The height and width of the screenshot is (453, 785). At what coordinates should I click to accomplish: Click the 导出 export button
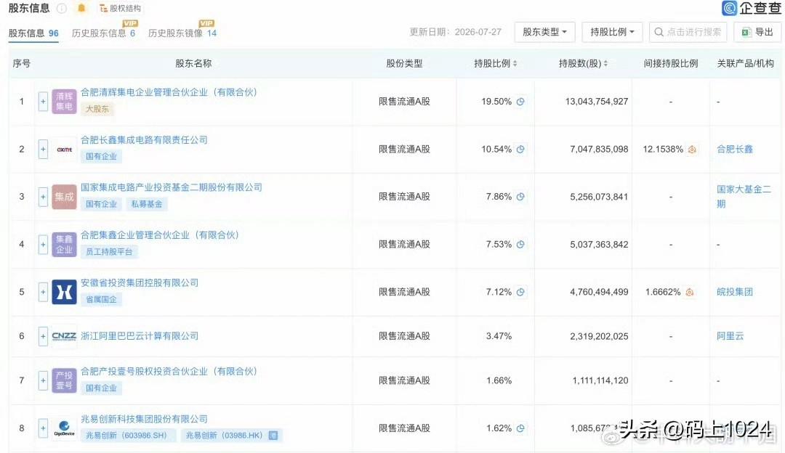point(757,32)
